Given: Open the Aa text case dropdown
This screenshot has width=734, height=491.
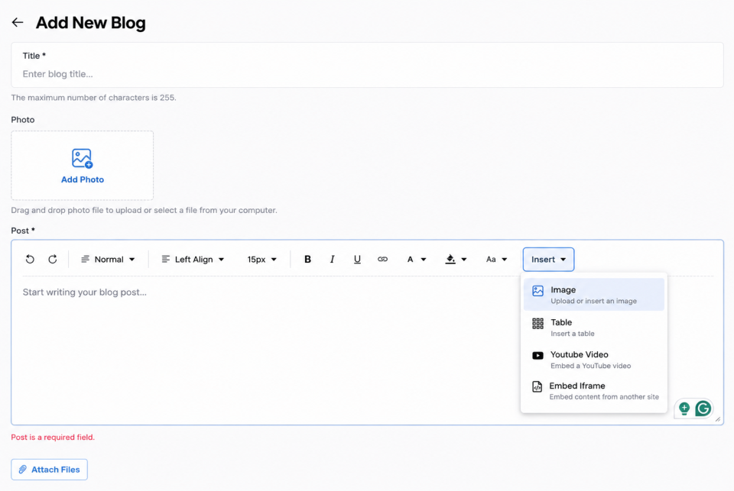Looking at the screenshot, I should pos(496,259).
